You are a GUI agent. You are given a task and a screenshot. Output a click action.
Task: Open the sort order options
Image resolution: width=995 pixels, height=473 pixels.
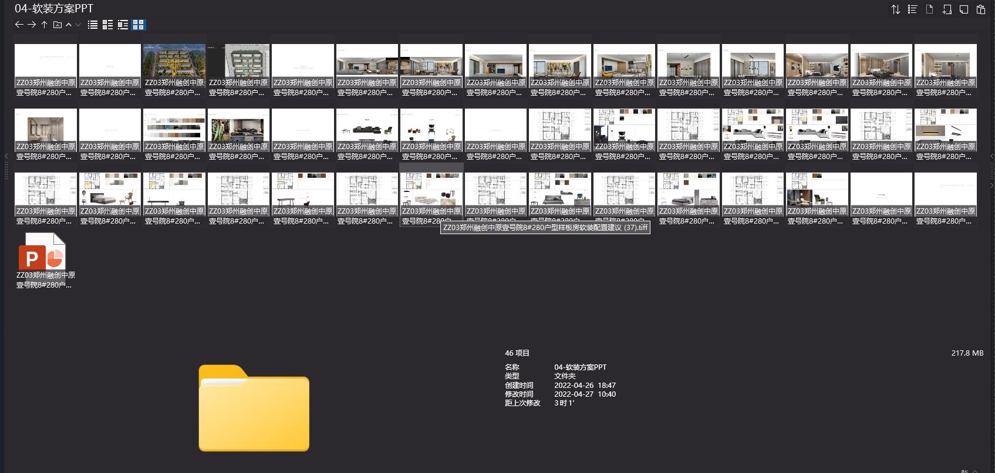coord(895,9)
